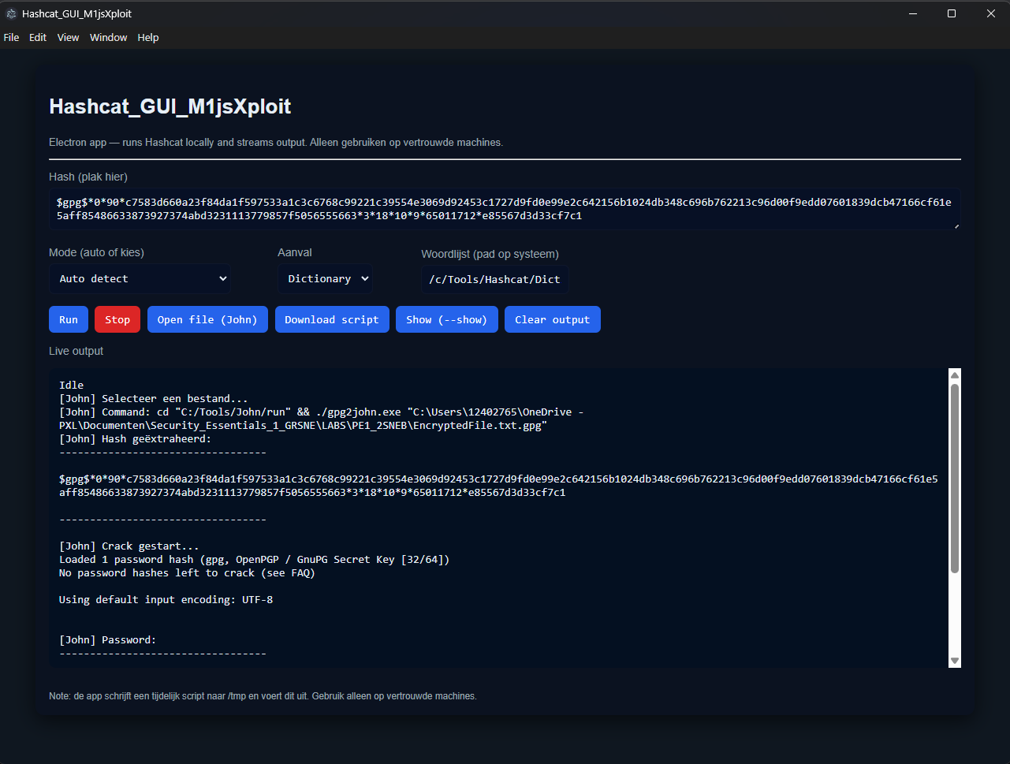Click Open file (John) button
The width and height of the screenshot is (1010, 764).
[207, 319]
